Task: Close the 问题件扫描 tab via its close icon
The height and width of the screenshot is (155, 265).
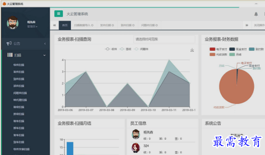Action: click(157, 25)
